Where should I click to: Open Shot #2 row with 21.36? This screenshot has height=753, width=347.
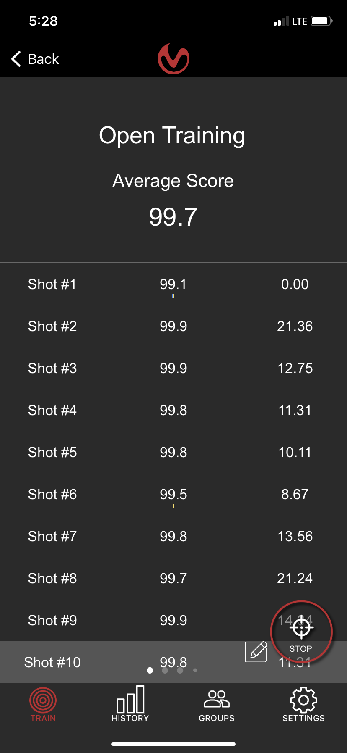tap(182, 326)
